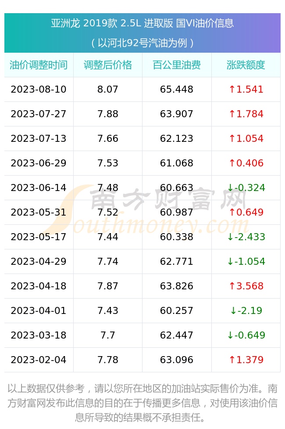Select the fuel cost cell 63.907
The width and height of the screenshot is (285, 429).
(177, 114)
